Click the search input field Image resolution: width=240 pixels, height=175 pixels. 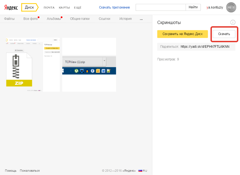click(161, 7)
